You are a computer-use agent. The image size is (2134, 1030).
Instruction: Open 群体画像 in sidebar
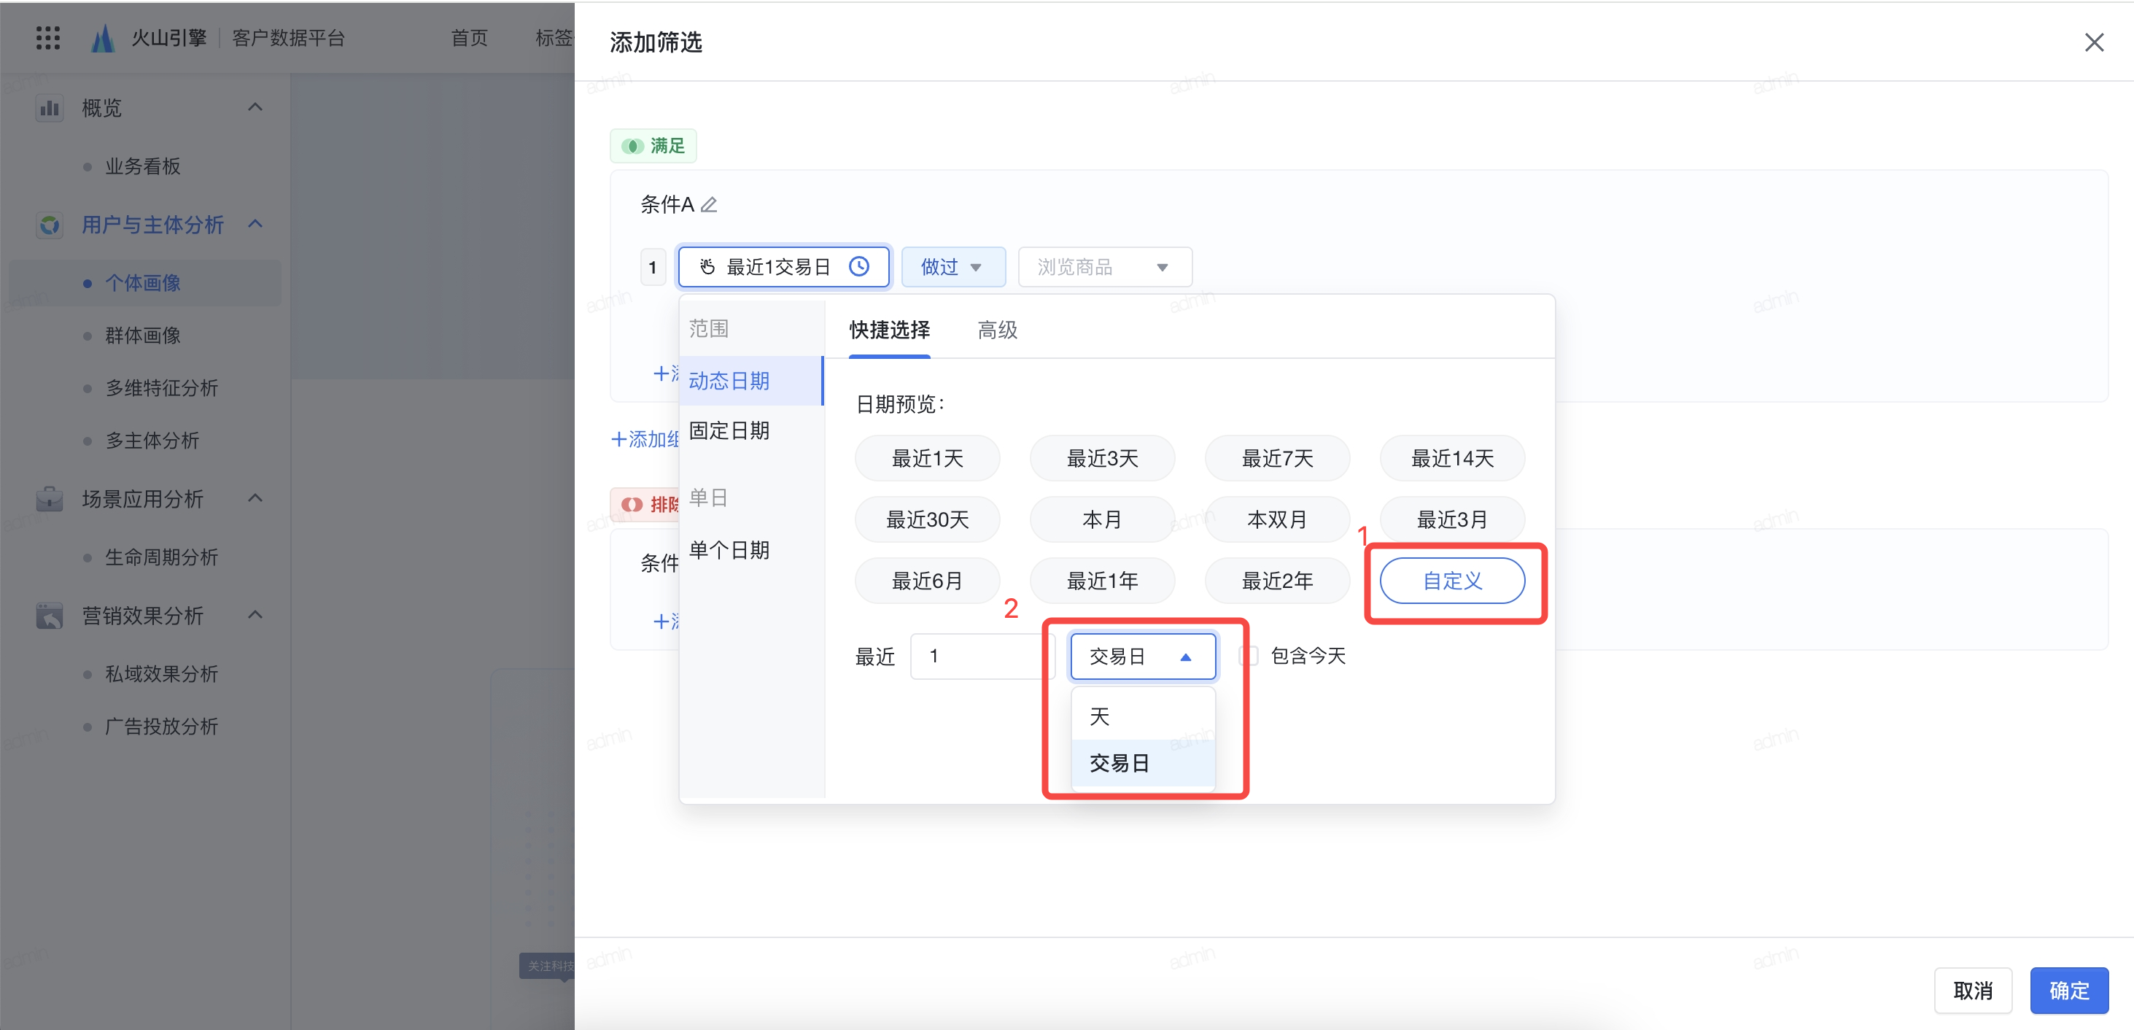point(142,336)
